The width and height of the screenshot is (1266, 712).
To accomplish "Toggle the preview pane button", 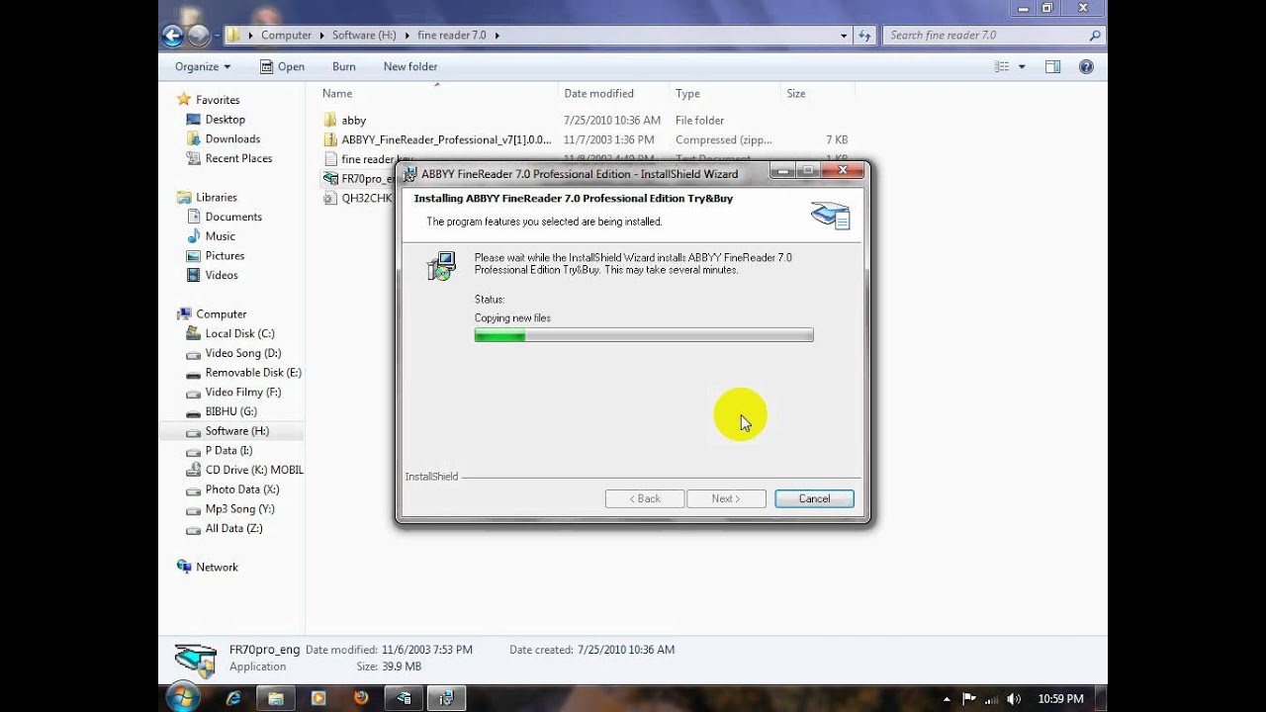I will coord(1052,66).
